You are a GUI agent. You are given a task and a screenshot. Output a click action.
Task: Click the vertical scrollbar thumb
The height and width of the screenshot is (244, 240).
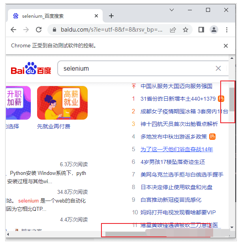tap(232, 99)
